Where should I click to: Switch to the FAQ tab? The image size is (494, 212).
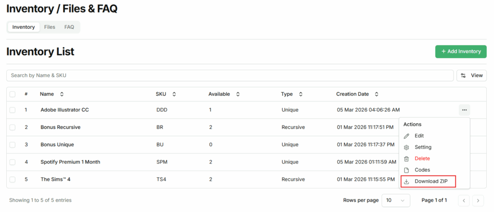[x=69, y=27]
